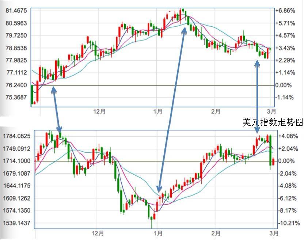Select the 1714.1000 baseline price label
This screenshot has height=243, width=308.
(17, 161)
